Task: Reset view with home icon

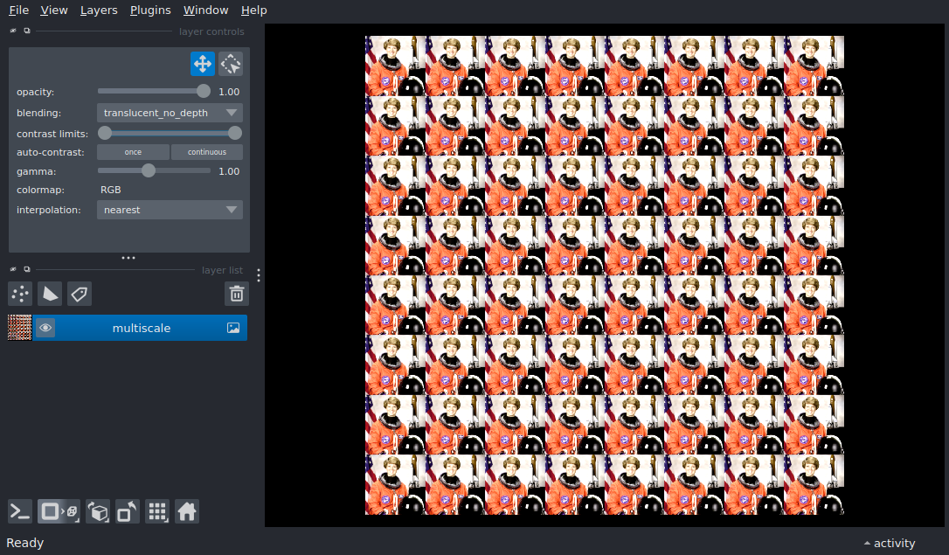Action: point(187,512)
